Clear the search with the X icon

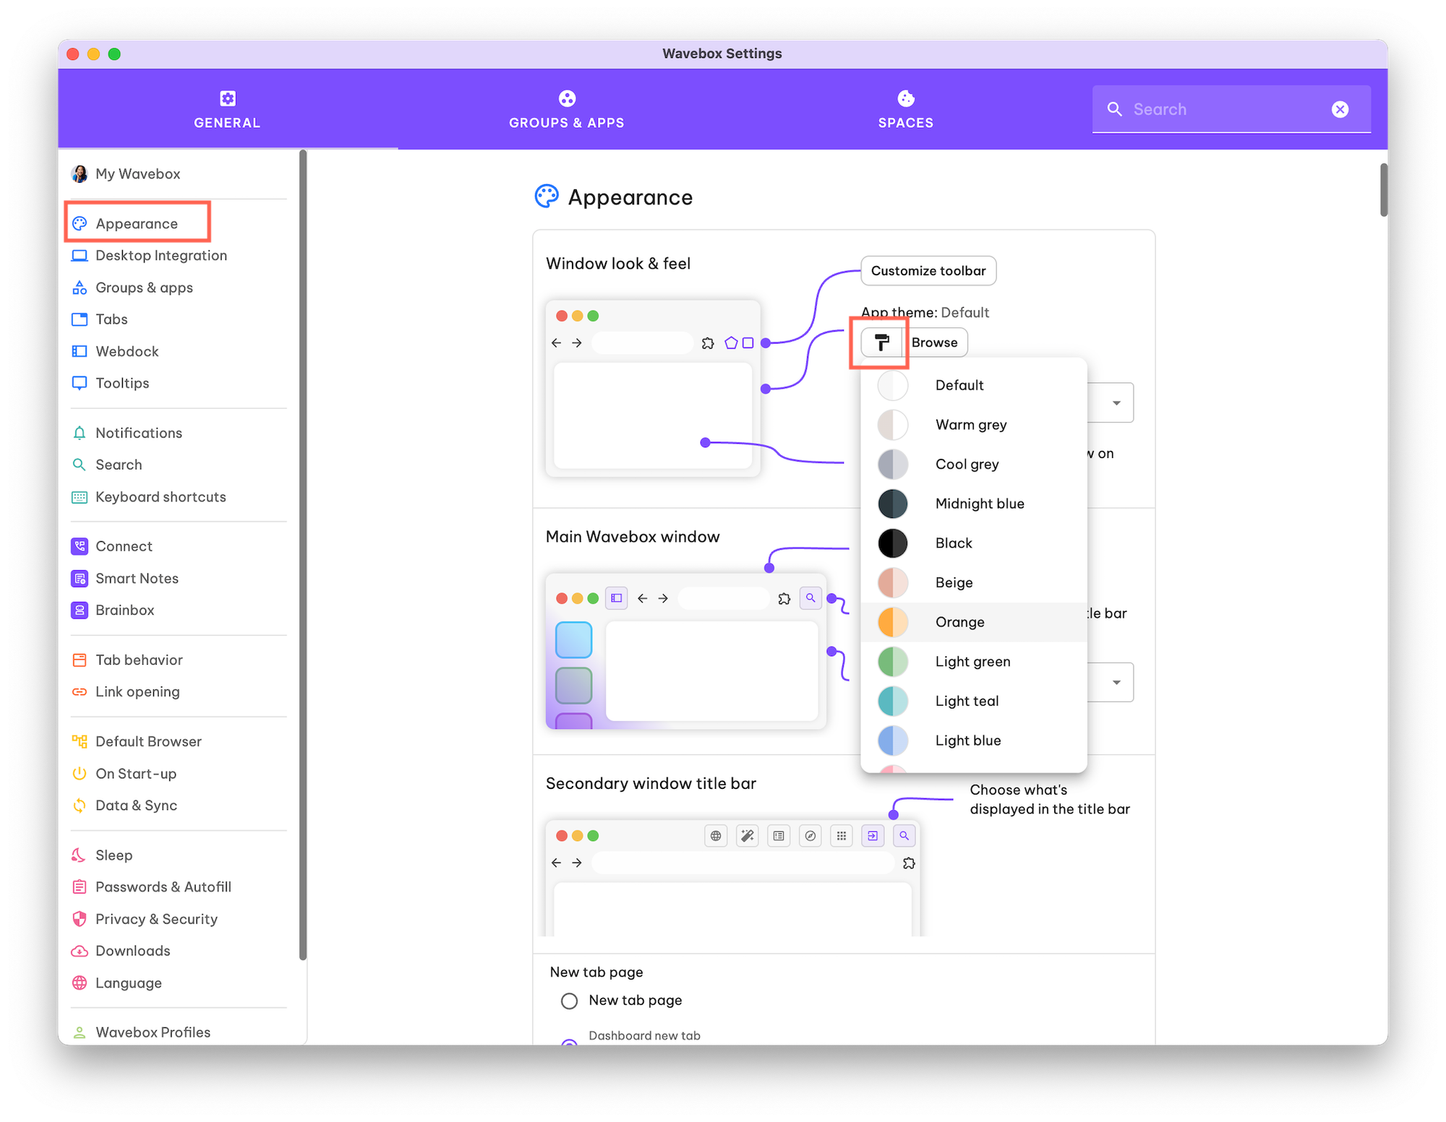(1340, 109)
